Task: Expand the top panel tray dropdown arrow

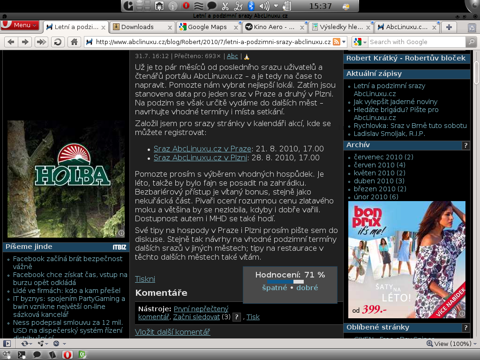Action: 276,6
